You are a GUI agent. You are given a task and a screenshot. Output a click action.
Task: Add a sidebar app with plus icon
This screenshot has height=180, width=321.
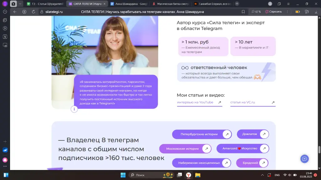[5, 142]
